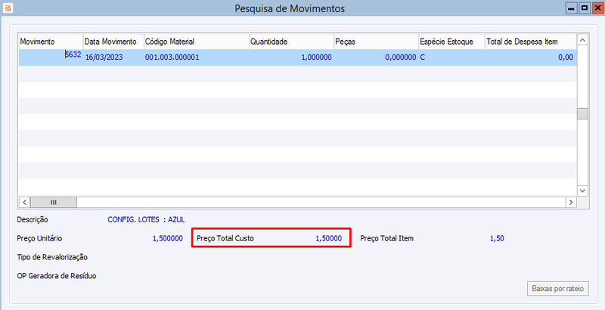Image resolution: width=605 pixels, height=310 pixels.
Task: Click the scroll right arrow of the table
Action: [571, 202]
